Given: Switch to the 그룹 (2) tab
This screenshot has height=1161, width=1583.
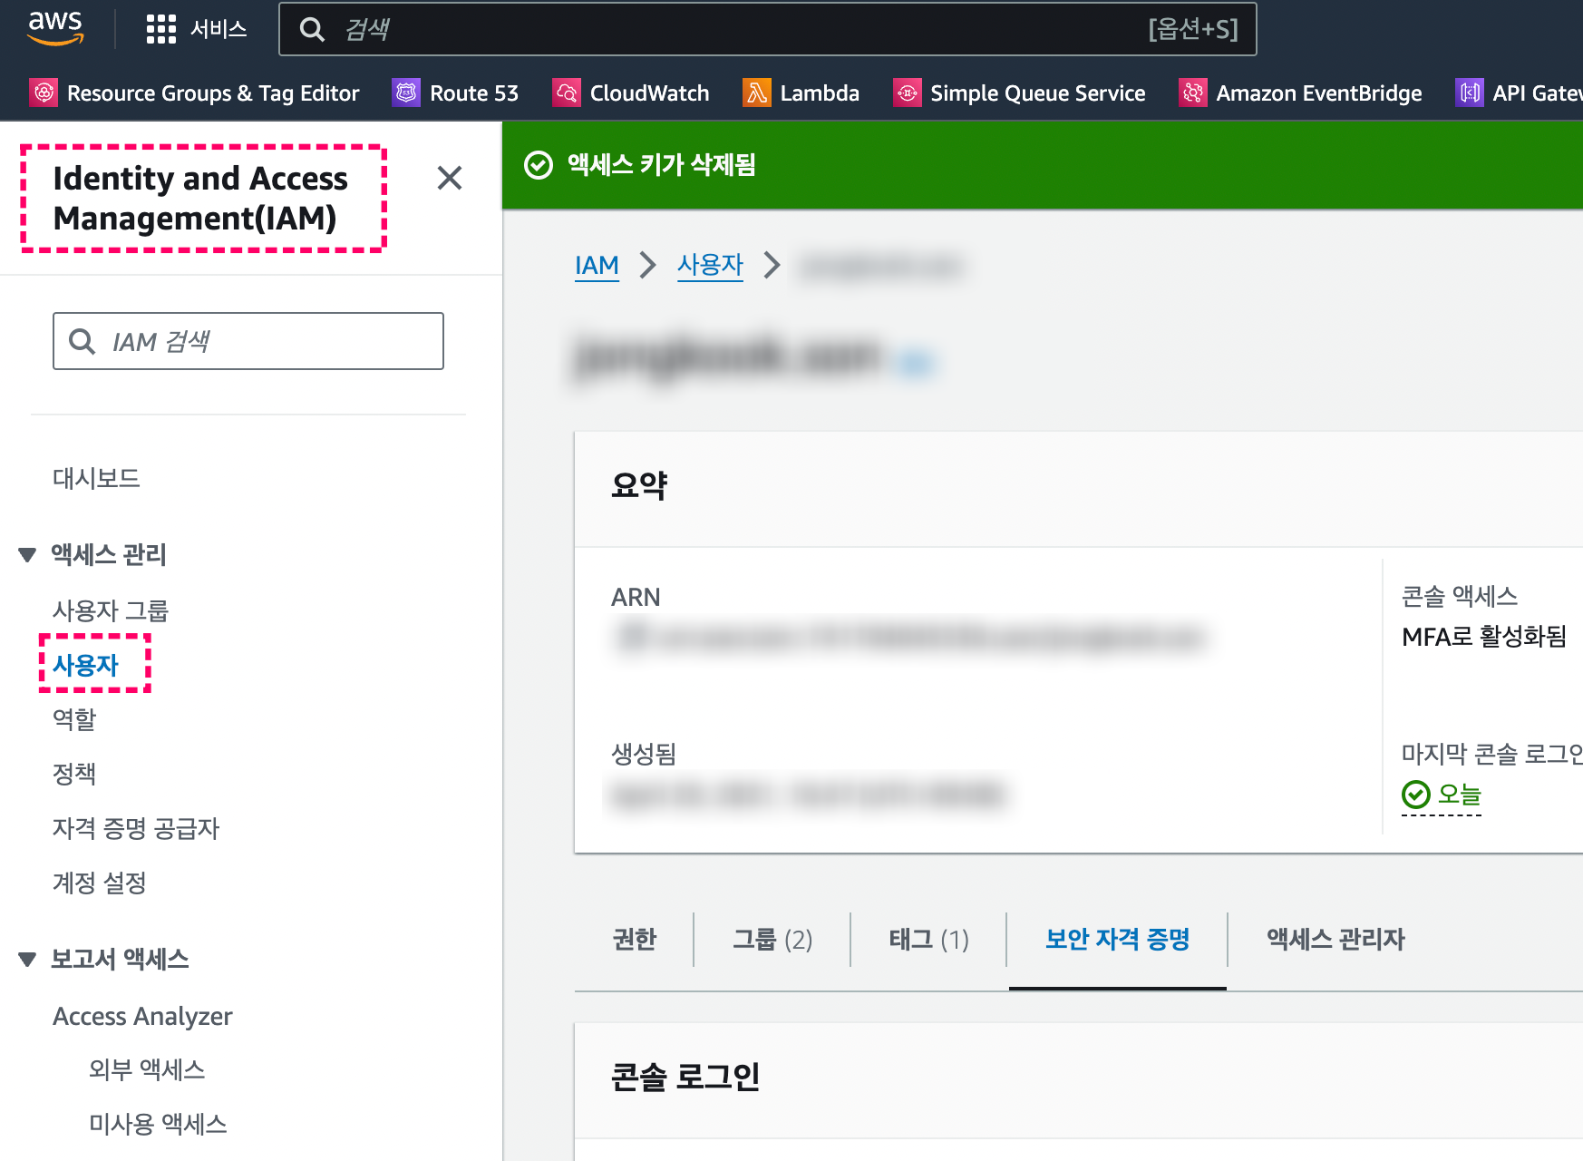Looking at the screenshot, I should click(x=772, y=939).
